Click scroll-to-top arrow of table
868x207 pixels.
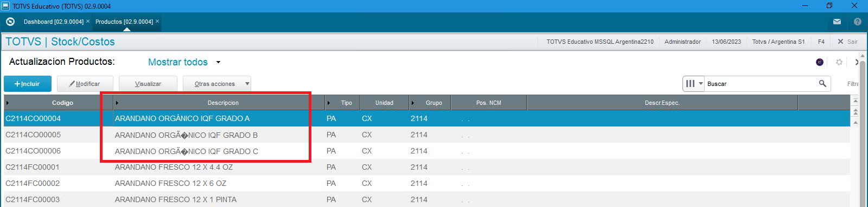856,101
